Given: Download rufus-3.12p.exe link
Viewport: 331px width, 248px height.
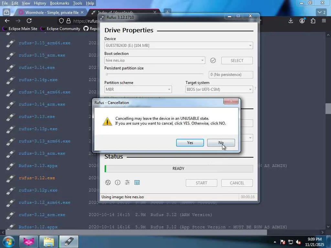Looking at the screenshot, I should [38, 190].
